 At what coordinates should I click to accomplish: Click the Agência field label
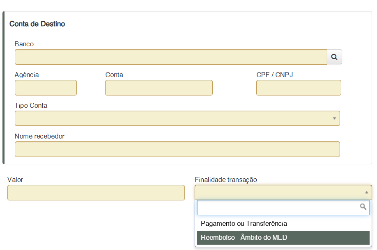tap(27, 75)
